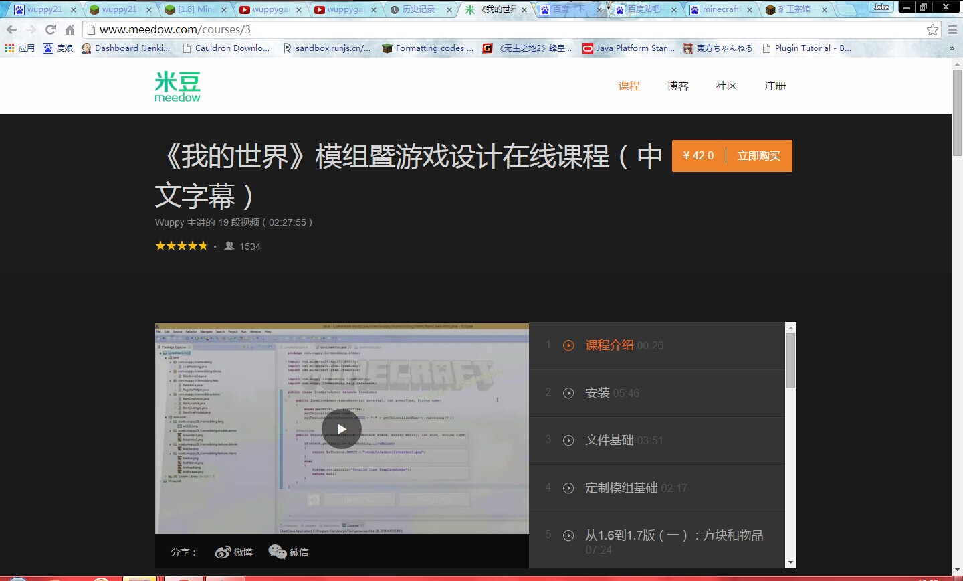The height and width of the screenshot is (581, 963).
Task: Reload the page with the refresh icon
Action: click(x=50, y=30)
